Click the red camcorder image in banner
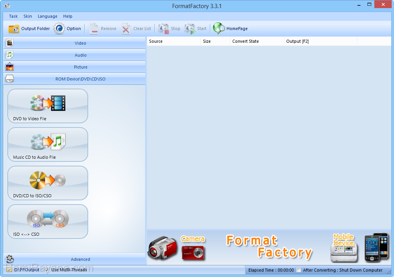Image resolution: width=394 pixels, height=277 pixels. click(162, 248)
